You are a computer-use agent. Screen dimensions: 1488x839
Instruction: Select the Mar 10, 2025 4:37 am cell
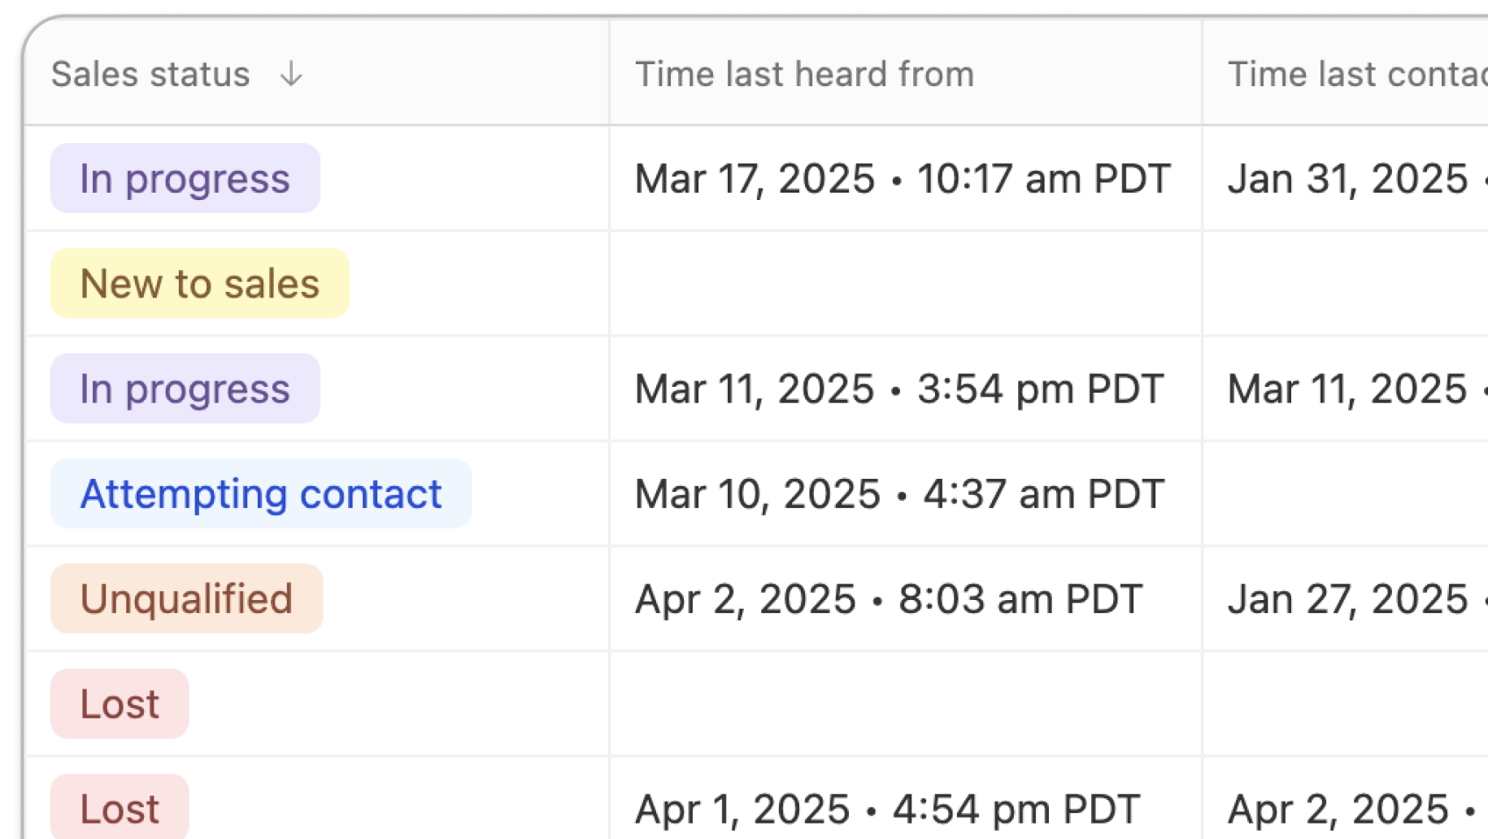(899, 493)
